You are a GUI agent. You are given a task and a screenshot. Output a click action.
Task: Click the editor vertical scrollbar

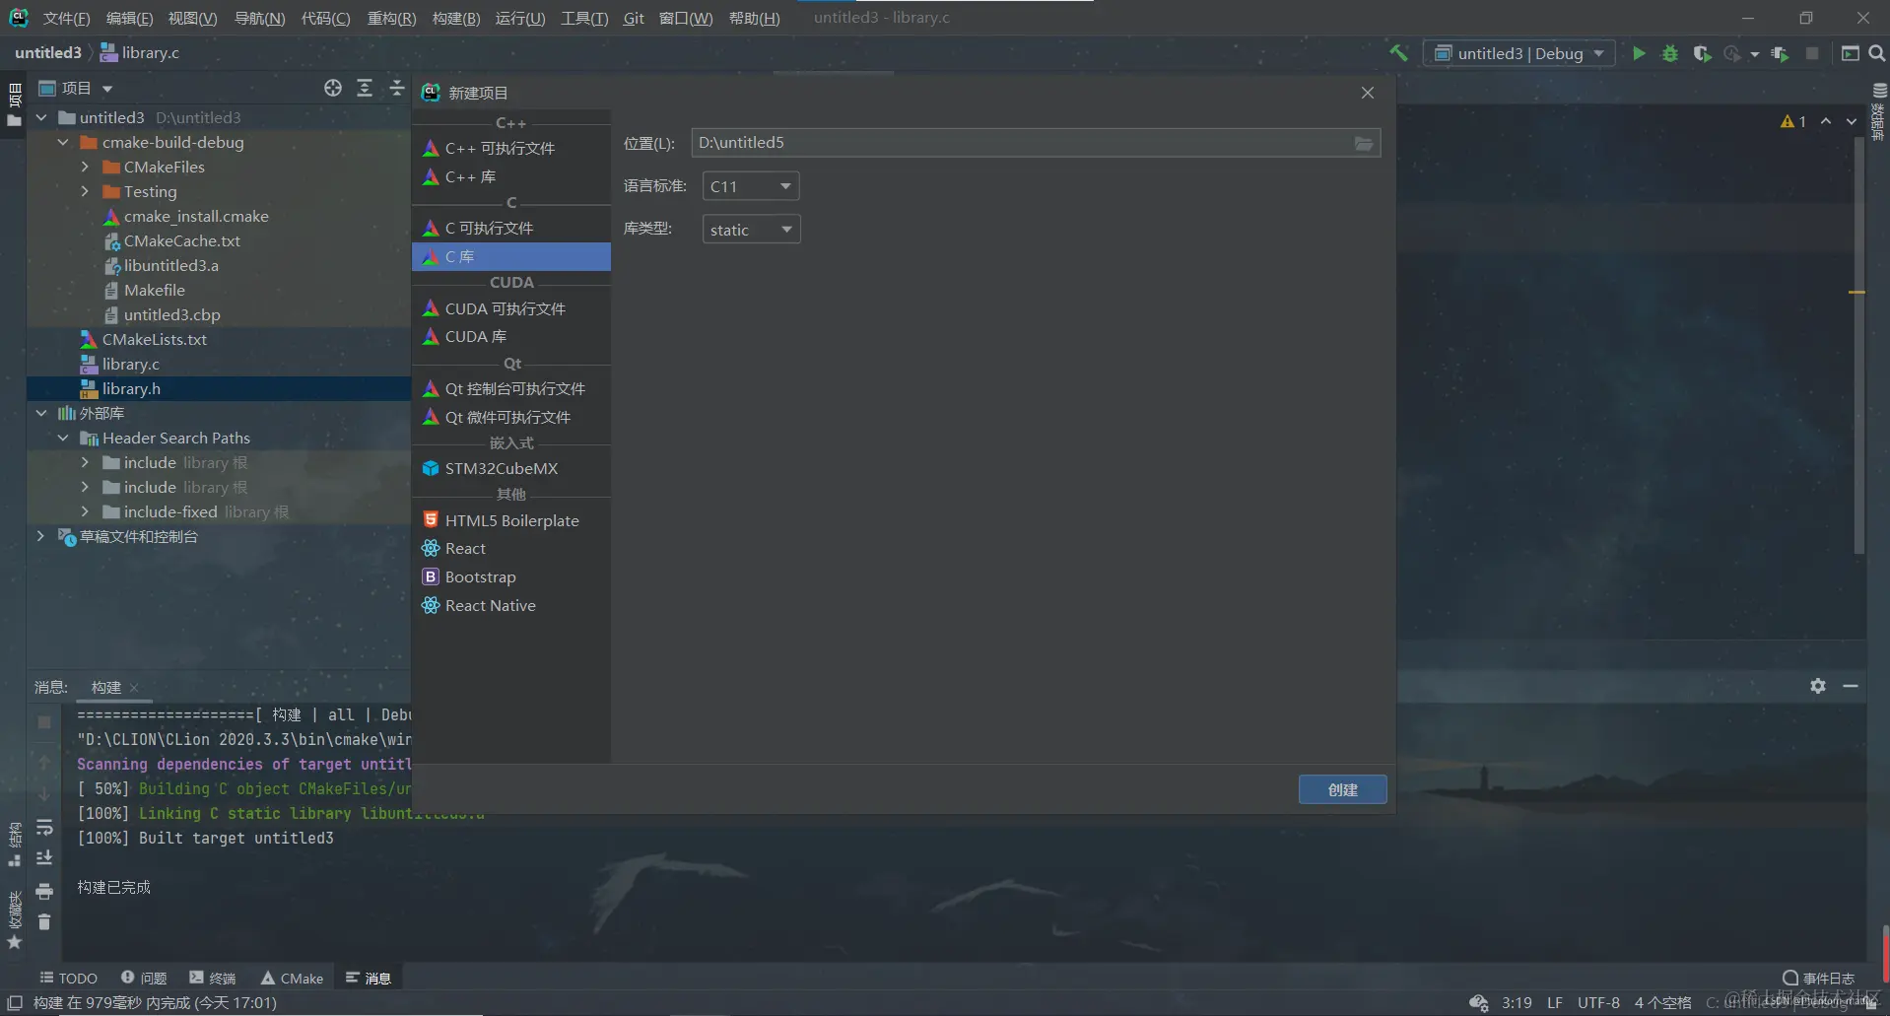click(1858, 345)
